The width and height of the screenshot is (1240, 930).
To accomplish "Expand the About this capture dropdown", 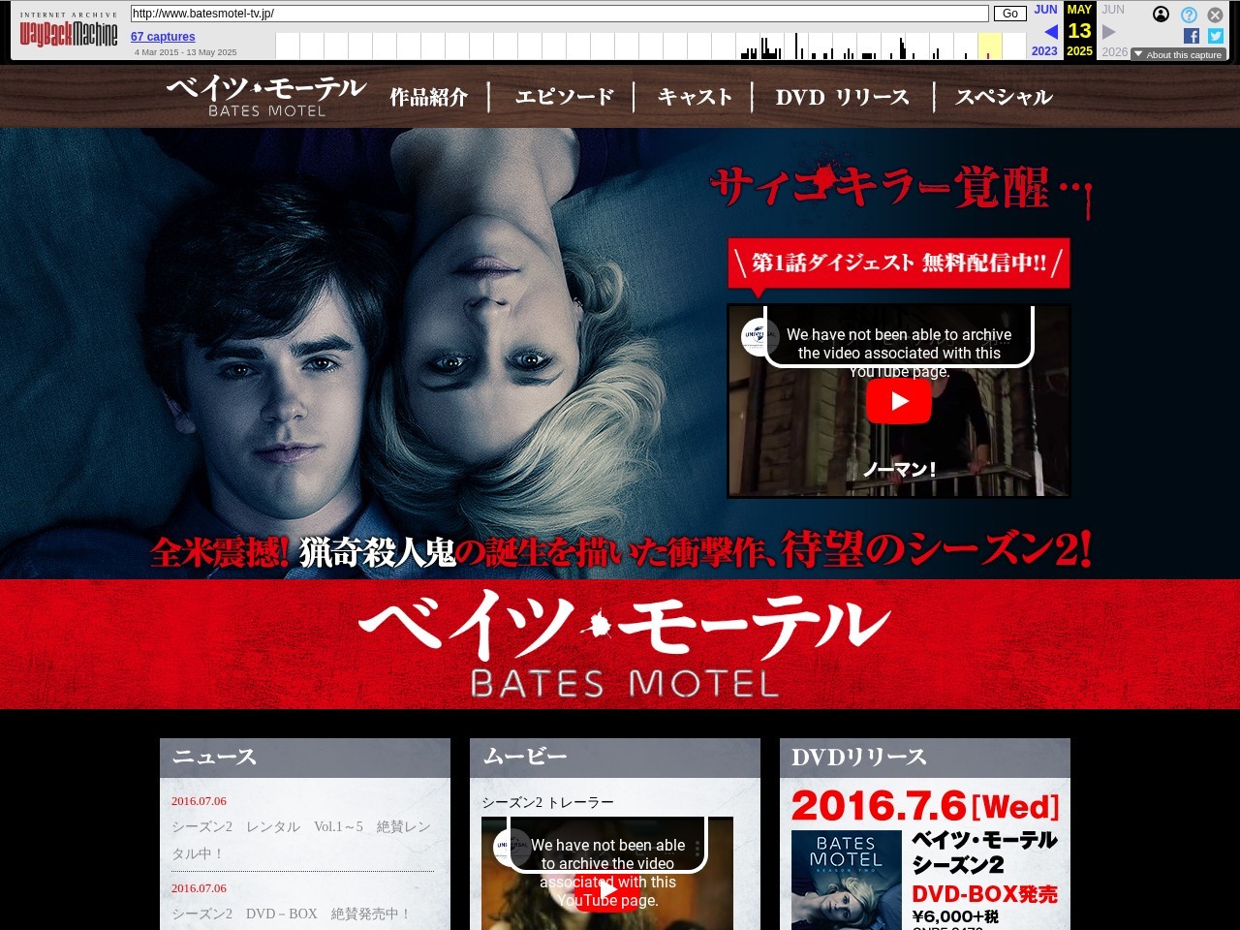I will tap(1178, 54).
